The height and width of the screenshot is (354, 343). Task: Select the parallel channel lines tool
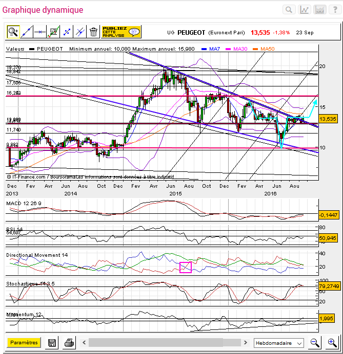(x=80, y=32)
